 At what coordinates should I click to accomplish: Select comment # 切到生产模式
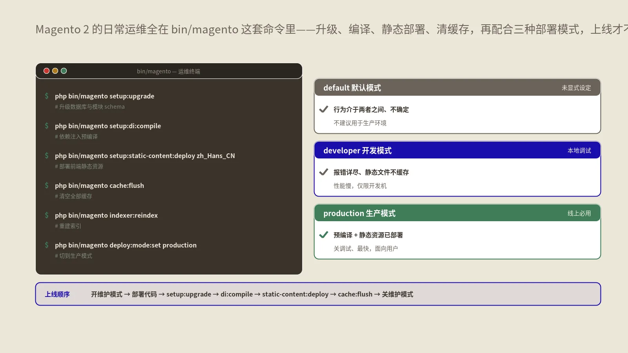click(73, 256)
